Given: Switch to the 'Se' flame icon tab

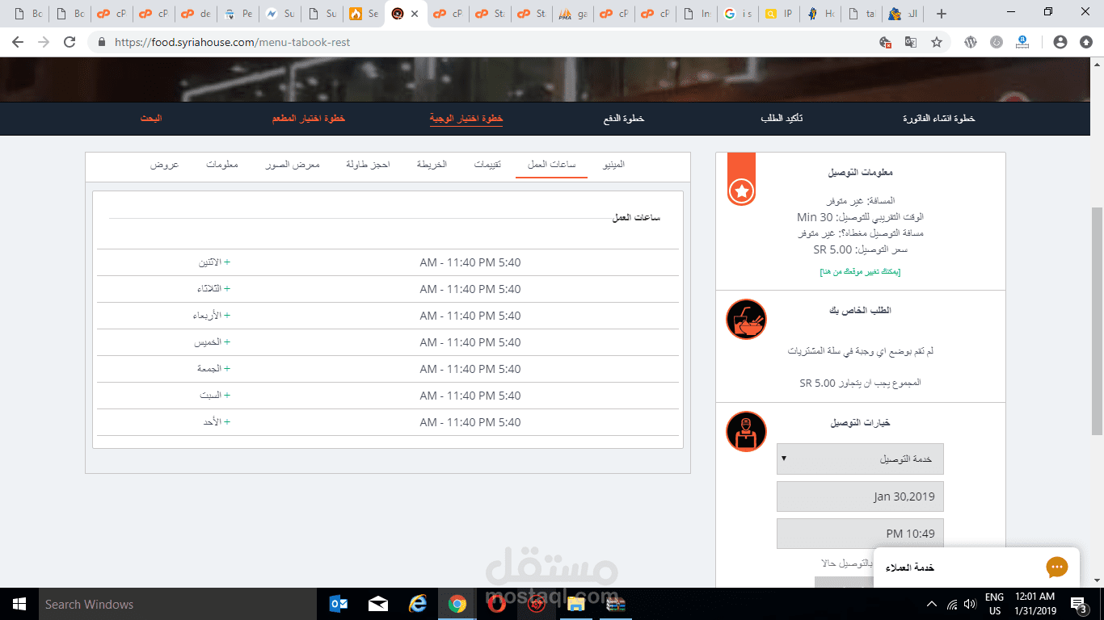Looking at the screenshot, I should pos(364,14).
